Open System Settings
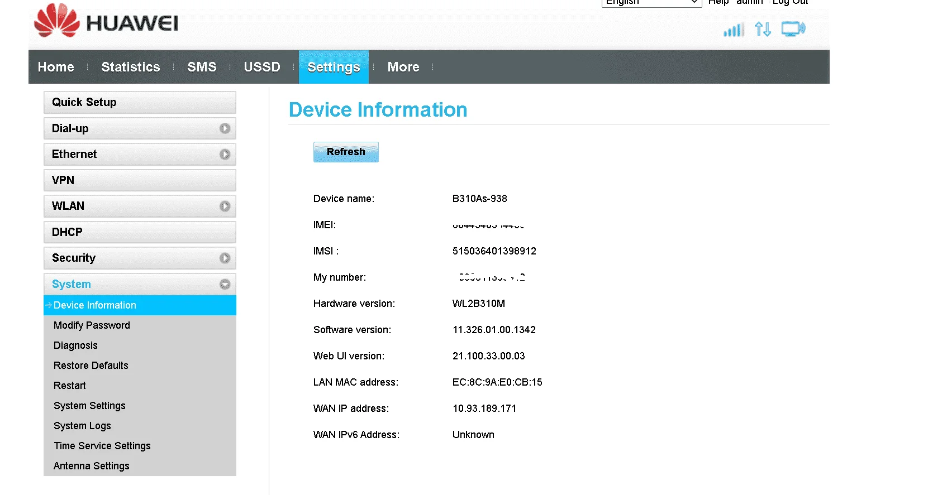Screen dimensions: 928x495 click(x=89, y=406)
